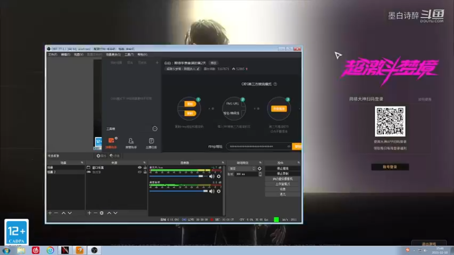This screenshot has width=454, height=255.
Task: Click the orange 开始直播 button in step 3
Action: (x=279, y=109)
